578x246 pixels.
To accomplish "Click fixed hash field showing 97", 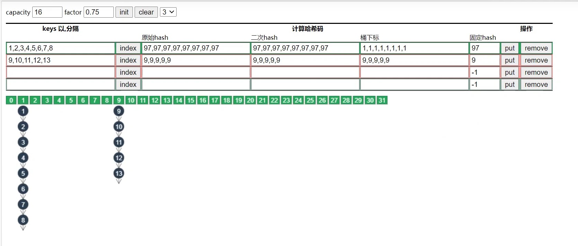I will pyautogui.click(x=485, y=48).
